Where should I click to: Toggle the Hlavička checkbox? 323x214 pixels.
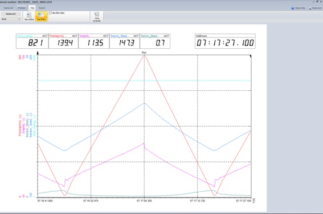point(50,13)
